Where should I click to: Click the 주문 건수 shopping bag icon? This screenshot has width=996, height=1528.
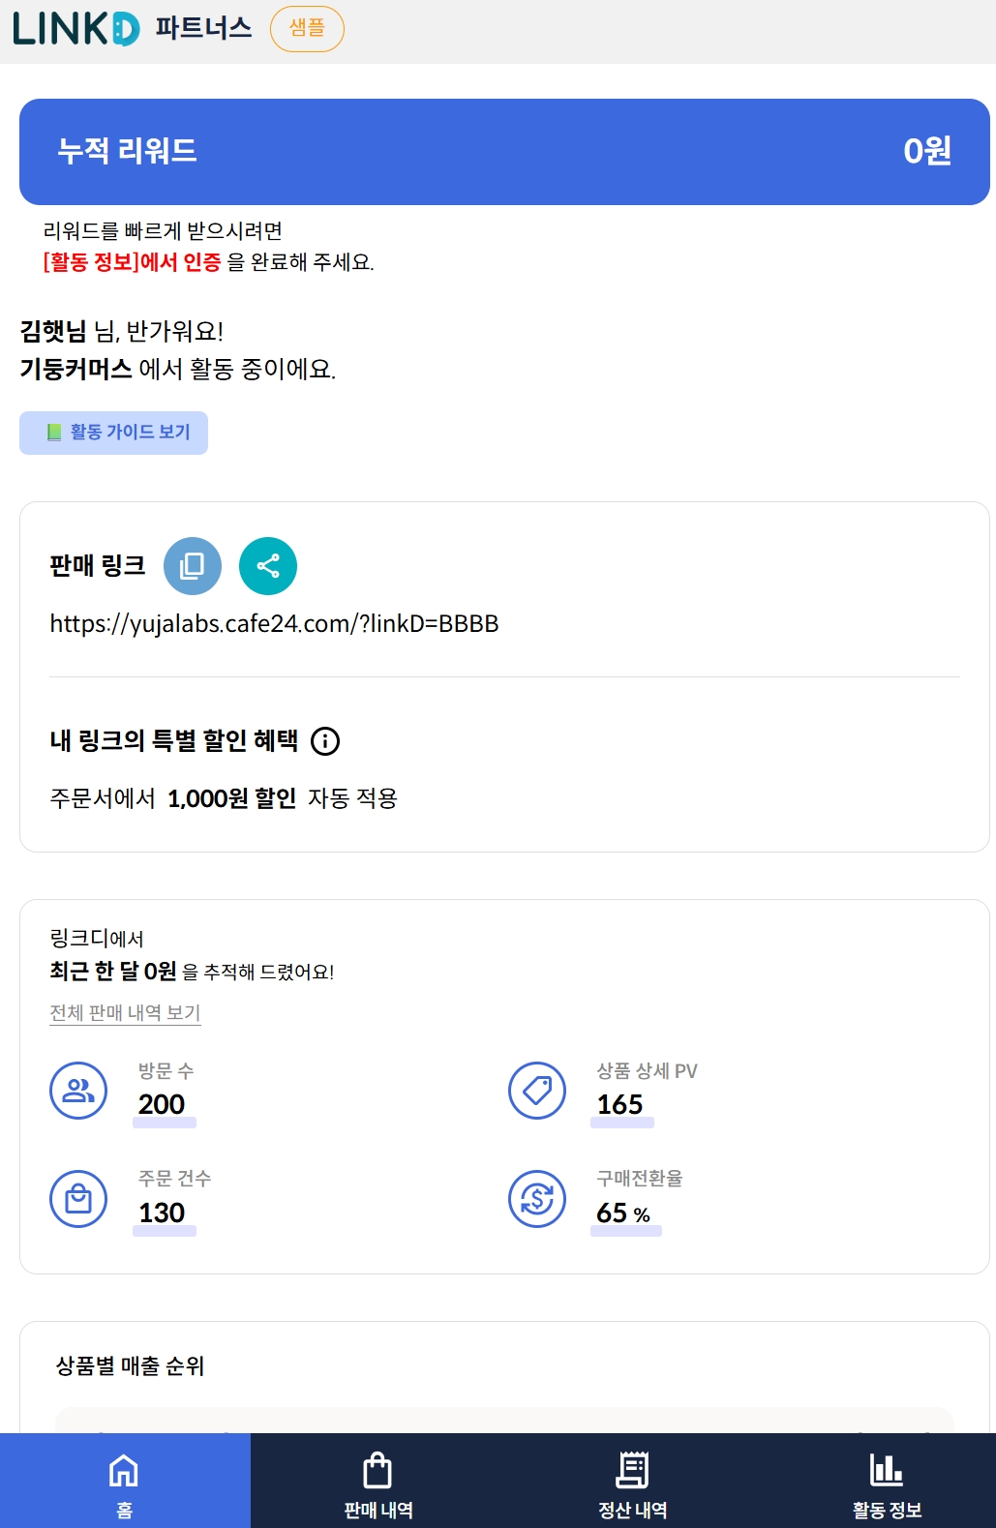pos(78,1199)
